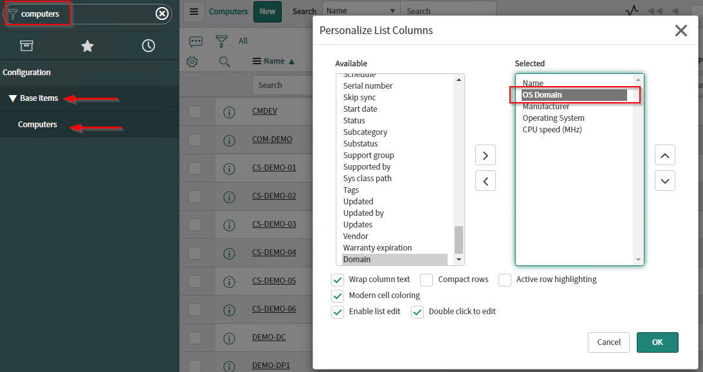Move column to Selected with right arrow
Viewport: 703px width, 372px height.
coord(486,155)
